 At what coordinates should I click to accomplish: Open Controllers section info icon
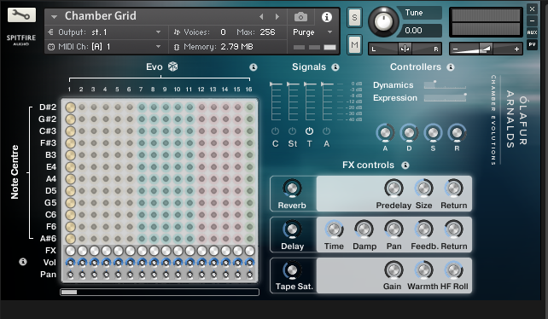451,67
